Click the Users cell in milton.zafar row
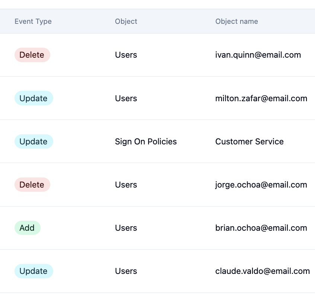 (126, 98)
